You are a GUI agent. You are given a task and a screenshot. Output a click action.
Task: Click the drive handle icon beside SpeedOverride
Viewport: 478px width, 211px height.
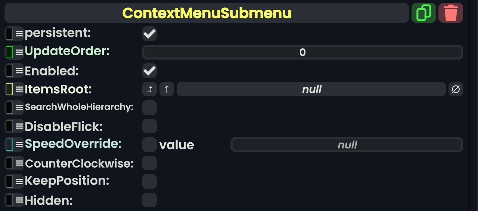(10, 145)
